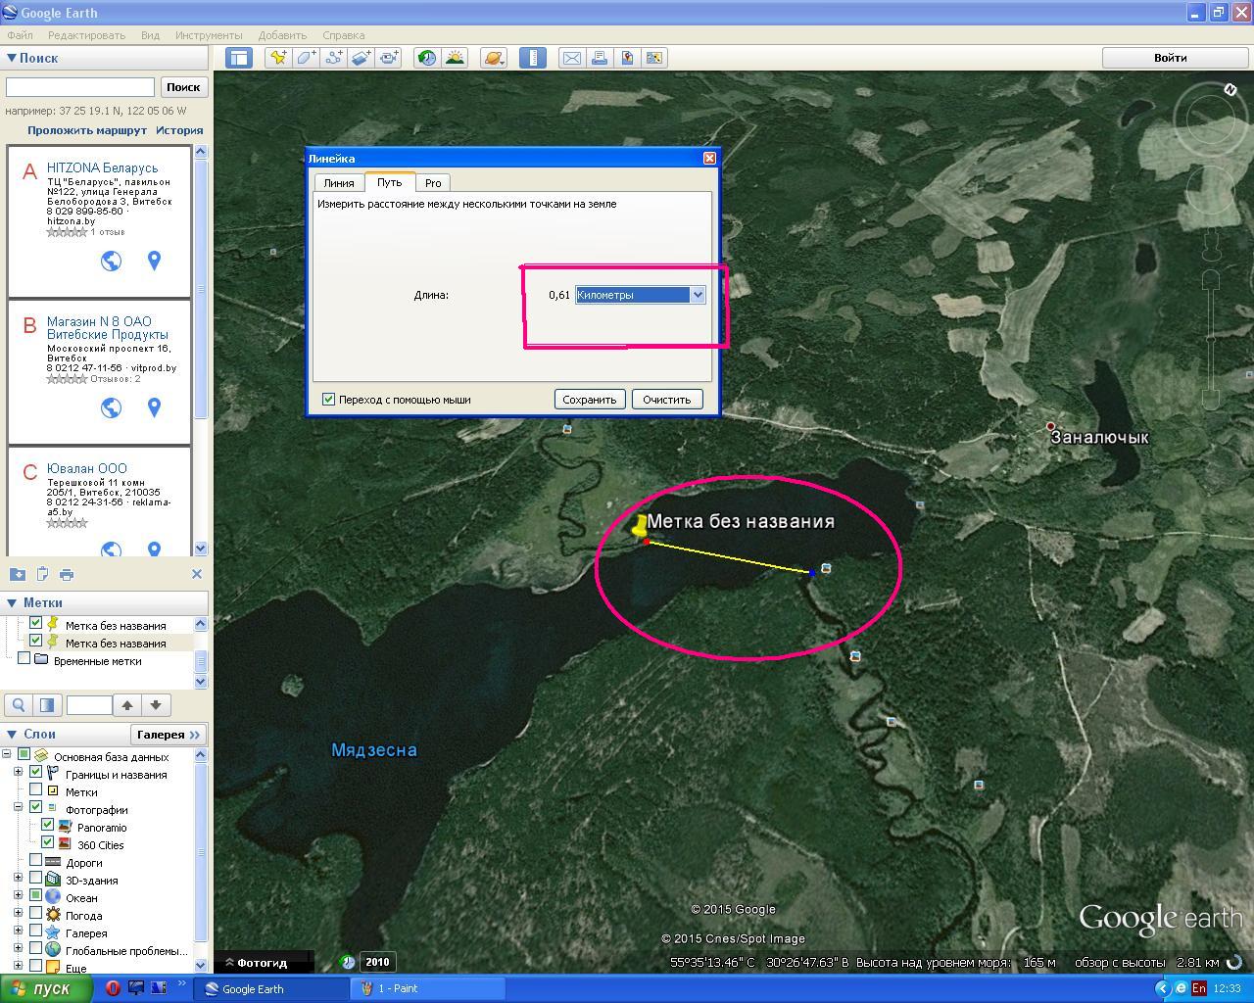Select the Add Polygon tool
The height and width of the screenshot is (1003, 1254).
coord(307,58)
